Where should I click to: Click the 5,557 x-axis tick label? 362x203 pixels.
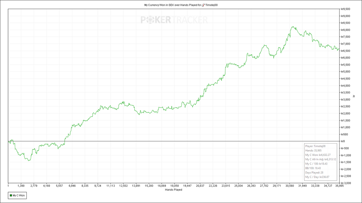[x=59, y=186]
